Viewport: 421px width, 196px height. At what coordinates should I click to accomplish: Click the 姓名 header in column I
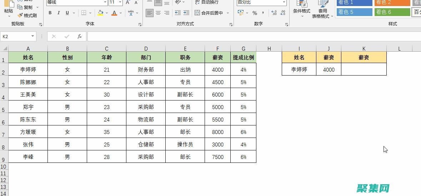tap(299, 57)
